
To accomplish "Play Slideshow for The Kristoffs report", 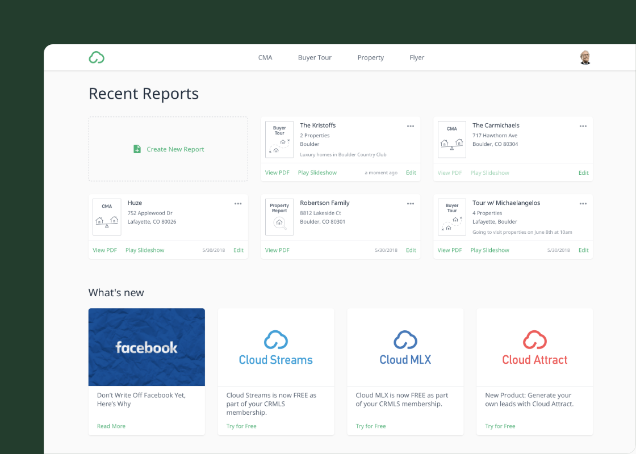I will (317, 173).
